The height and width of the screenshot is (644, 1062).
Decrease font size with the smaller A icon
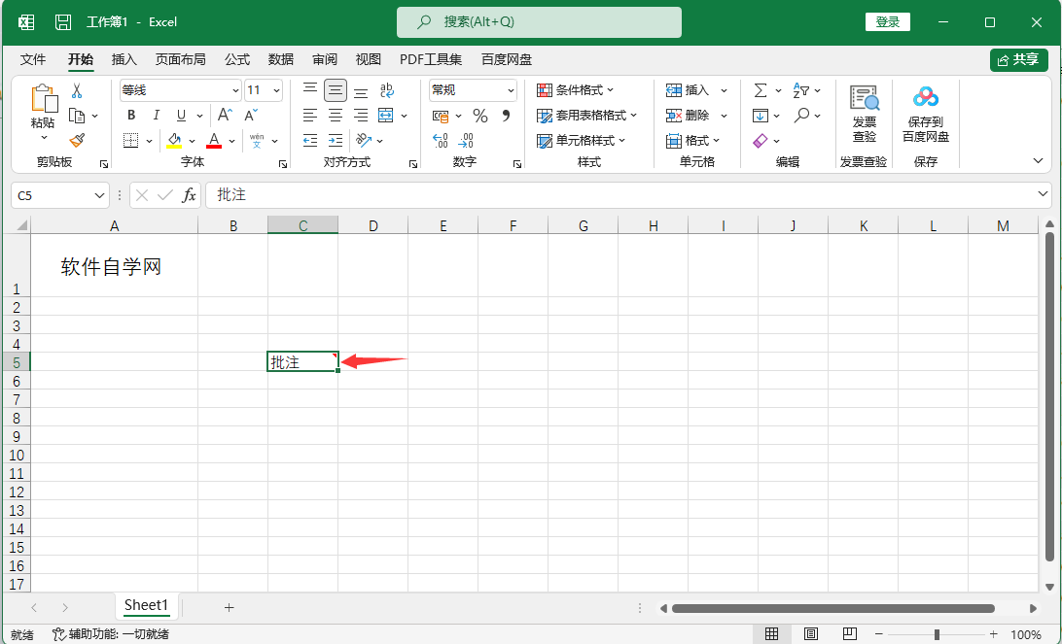[251, 115]
